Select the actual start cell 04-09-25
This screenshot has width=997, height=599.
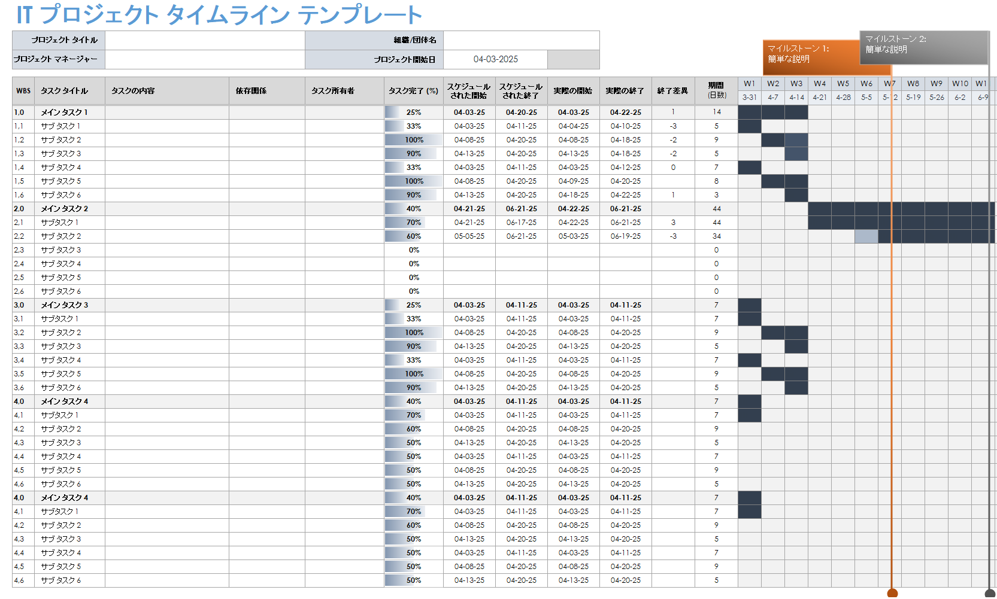(x=574, y=181)
